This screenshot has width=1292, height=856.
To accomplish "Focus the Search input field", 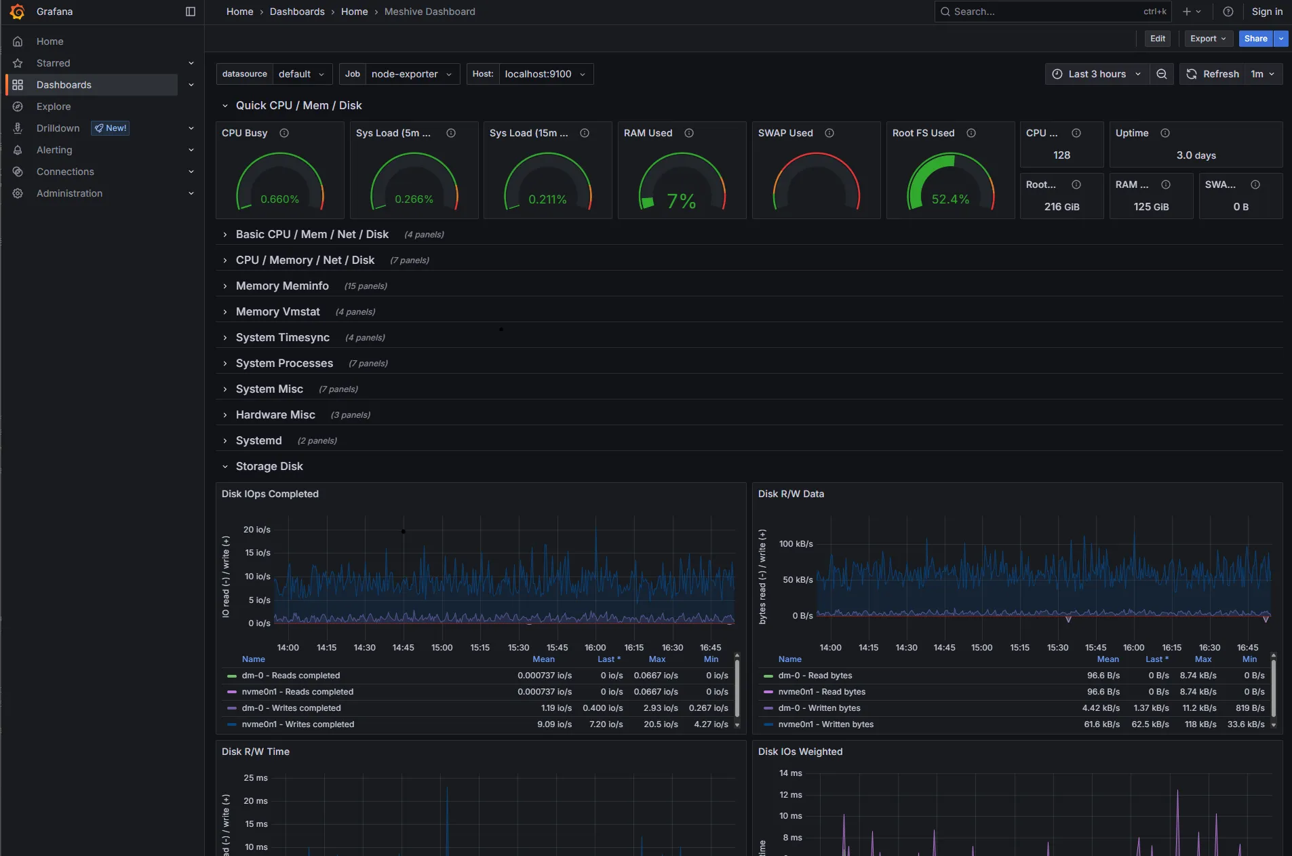I will [x=1053, y=12].
